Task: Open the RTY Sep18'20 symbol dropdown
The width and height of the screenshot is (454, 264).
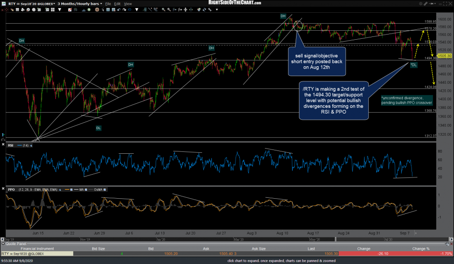Action: pos(53,3)
